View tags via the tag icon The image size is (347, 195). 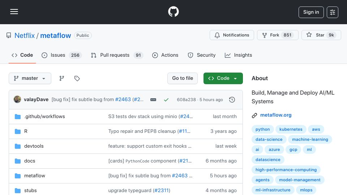[77, 78]
